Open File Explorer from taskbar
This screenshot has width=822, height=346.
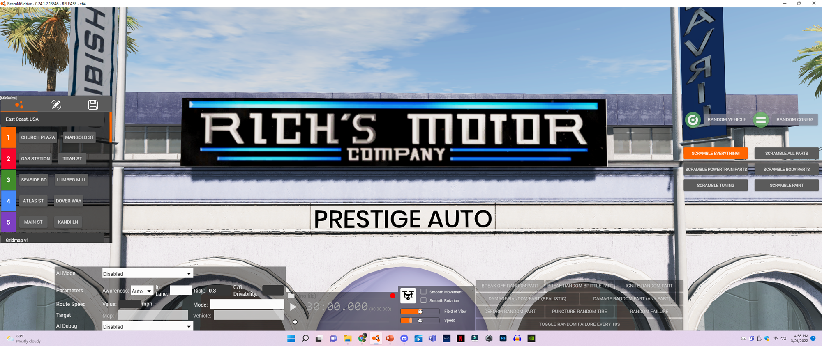(348, 338)
